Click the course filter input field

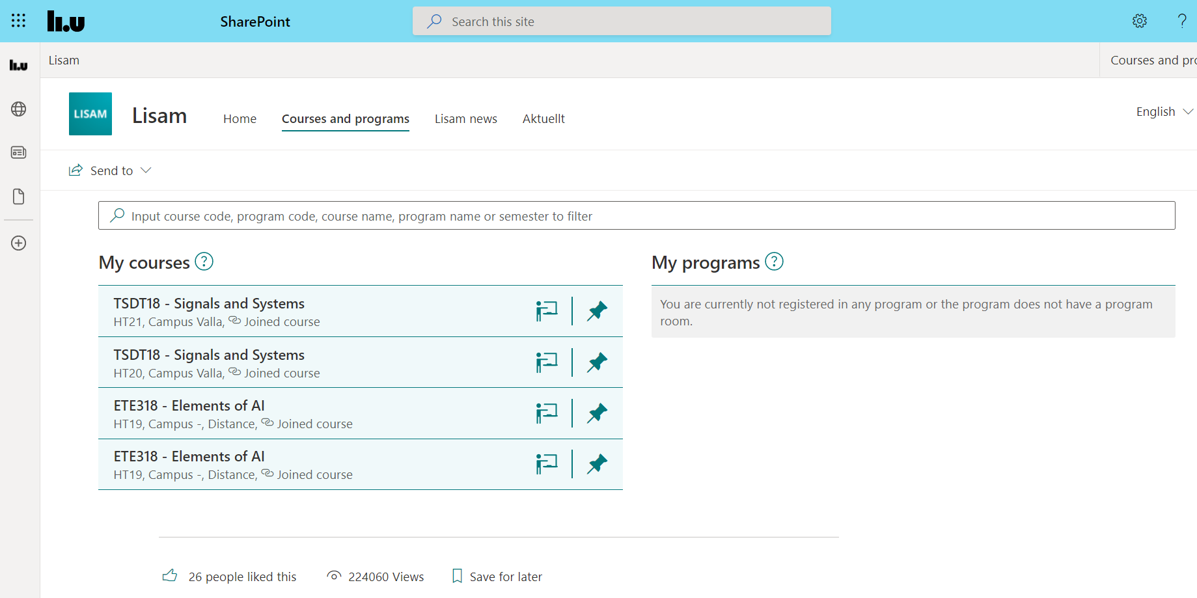pos(637,215)
